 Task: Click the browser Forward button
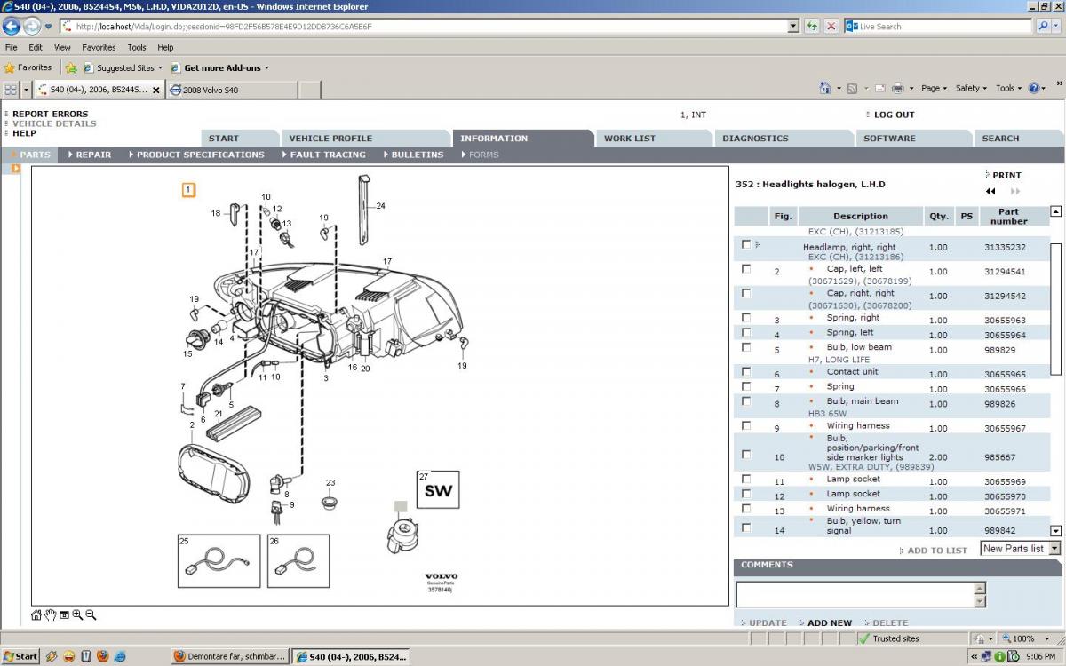point(31,26)
